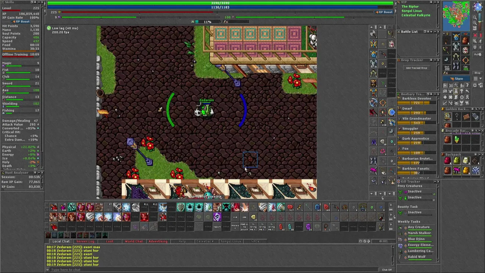Open the Help chat tab
Viewport: 485px width, 273px height.
(182, 241)
